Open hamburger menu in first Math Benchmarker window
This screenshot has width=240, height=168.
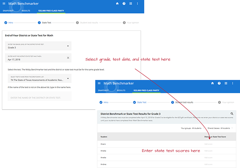pos(4,3)
